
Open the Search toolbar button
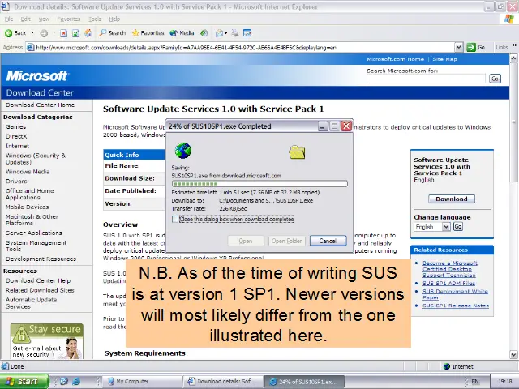point(113,32)
